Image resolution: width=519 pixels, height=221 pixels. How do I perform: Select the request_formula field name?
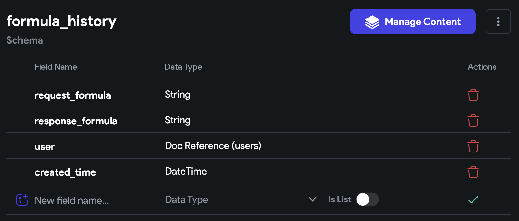coord(73,95)
